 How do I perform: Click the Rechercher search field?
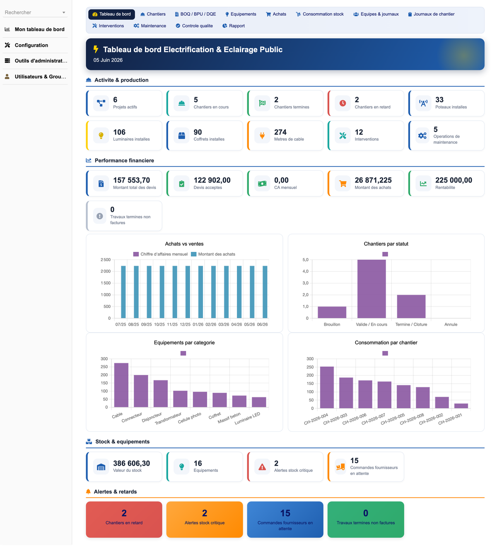tap(32, 12)
